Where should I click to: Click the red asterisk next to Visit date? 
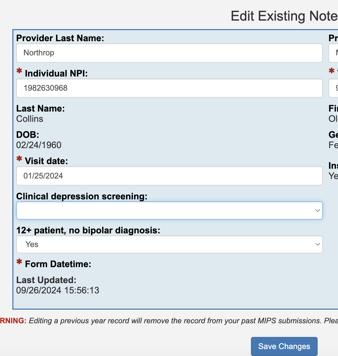click(19, 158)
